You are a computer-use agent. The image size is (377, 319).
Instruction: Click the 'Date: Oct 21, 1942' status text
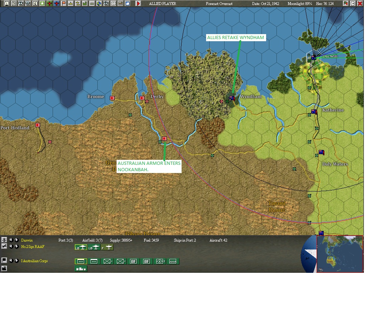pos(266,4)
